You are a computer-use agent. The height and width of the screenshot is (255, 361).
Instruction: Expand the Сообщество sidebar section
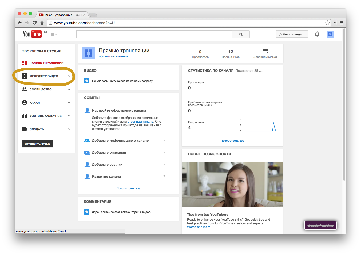(x=69, y=89)
